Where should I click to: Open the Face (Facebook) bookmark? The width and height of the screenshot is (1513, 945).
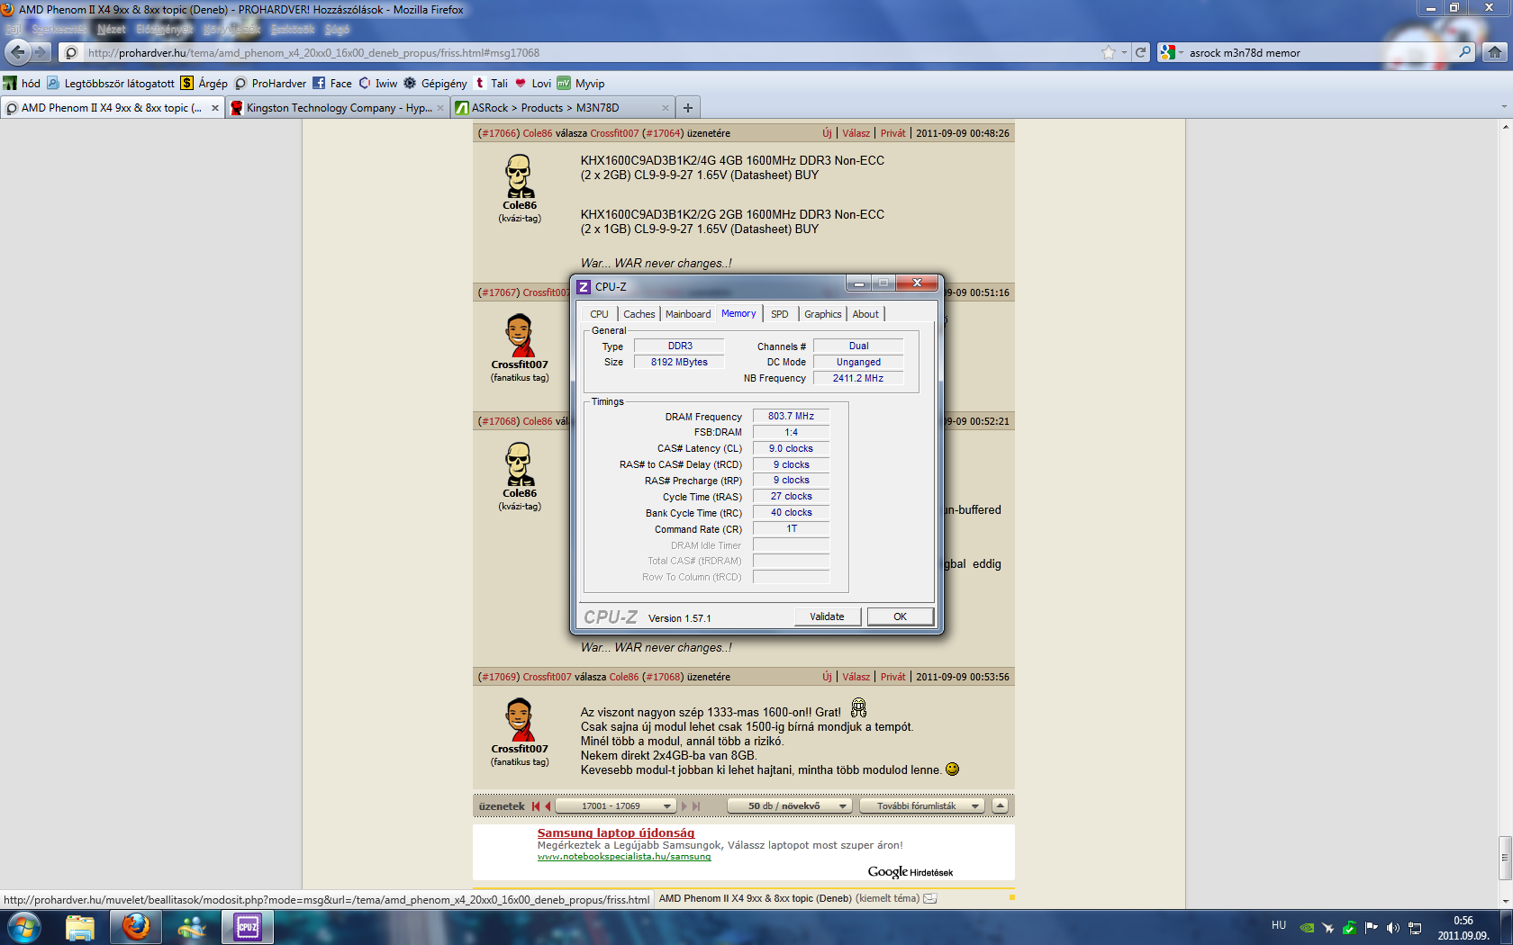[332, 83]
